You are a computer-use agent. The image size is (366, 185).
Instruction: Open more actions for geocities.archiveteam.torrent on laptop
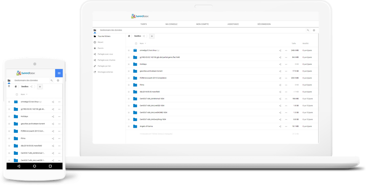tap(286, 71)
